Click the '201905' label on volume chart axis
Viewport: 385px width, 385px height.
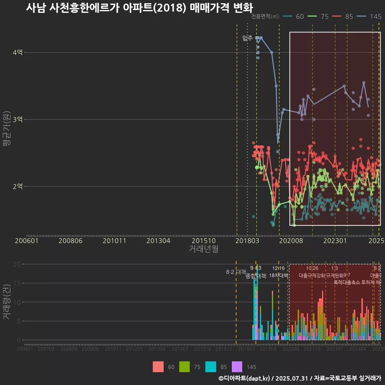268,349
